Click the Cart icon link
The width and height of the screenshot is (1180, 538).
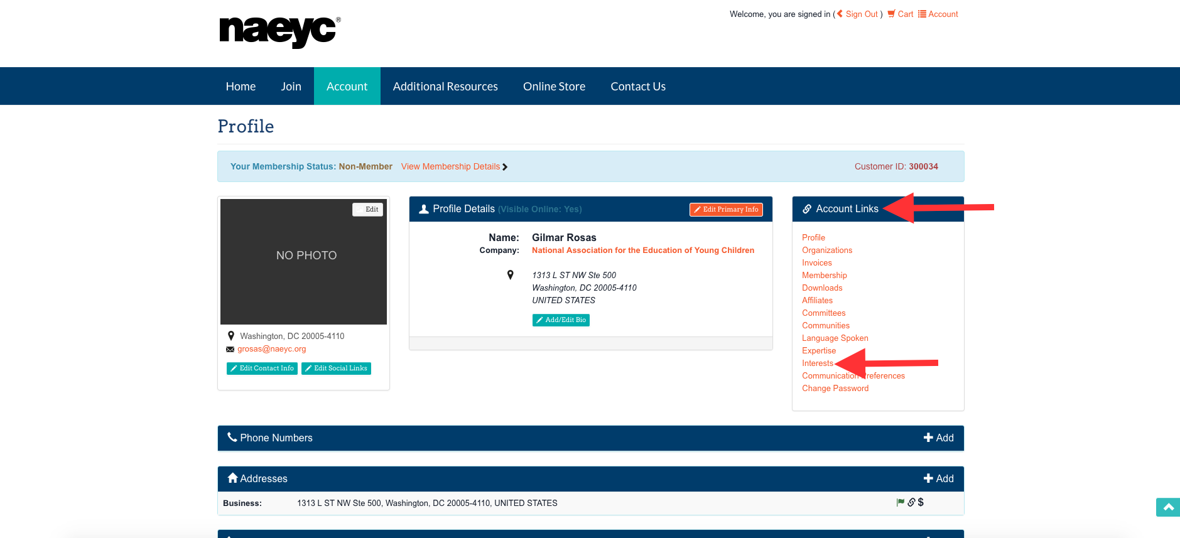click(x=900, y=14)
